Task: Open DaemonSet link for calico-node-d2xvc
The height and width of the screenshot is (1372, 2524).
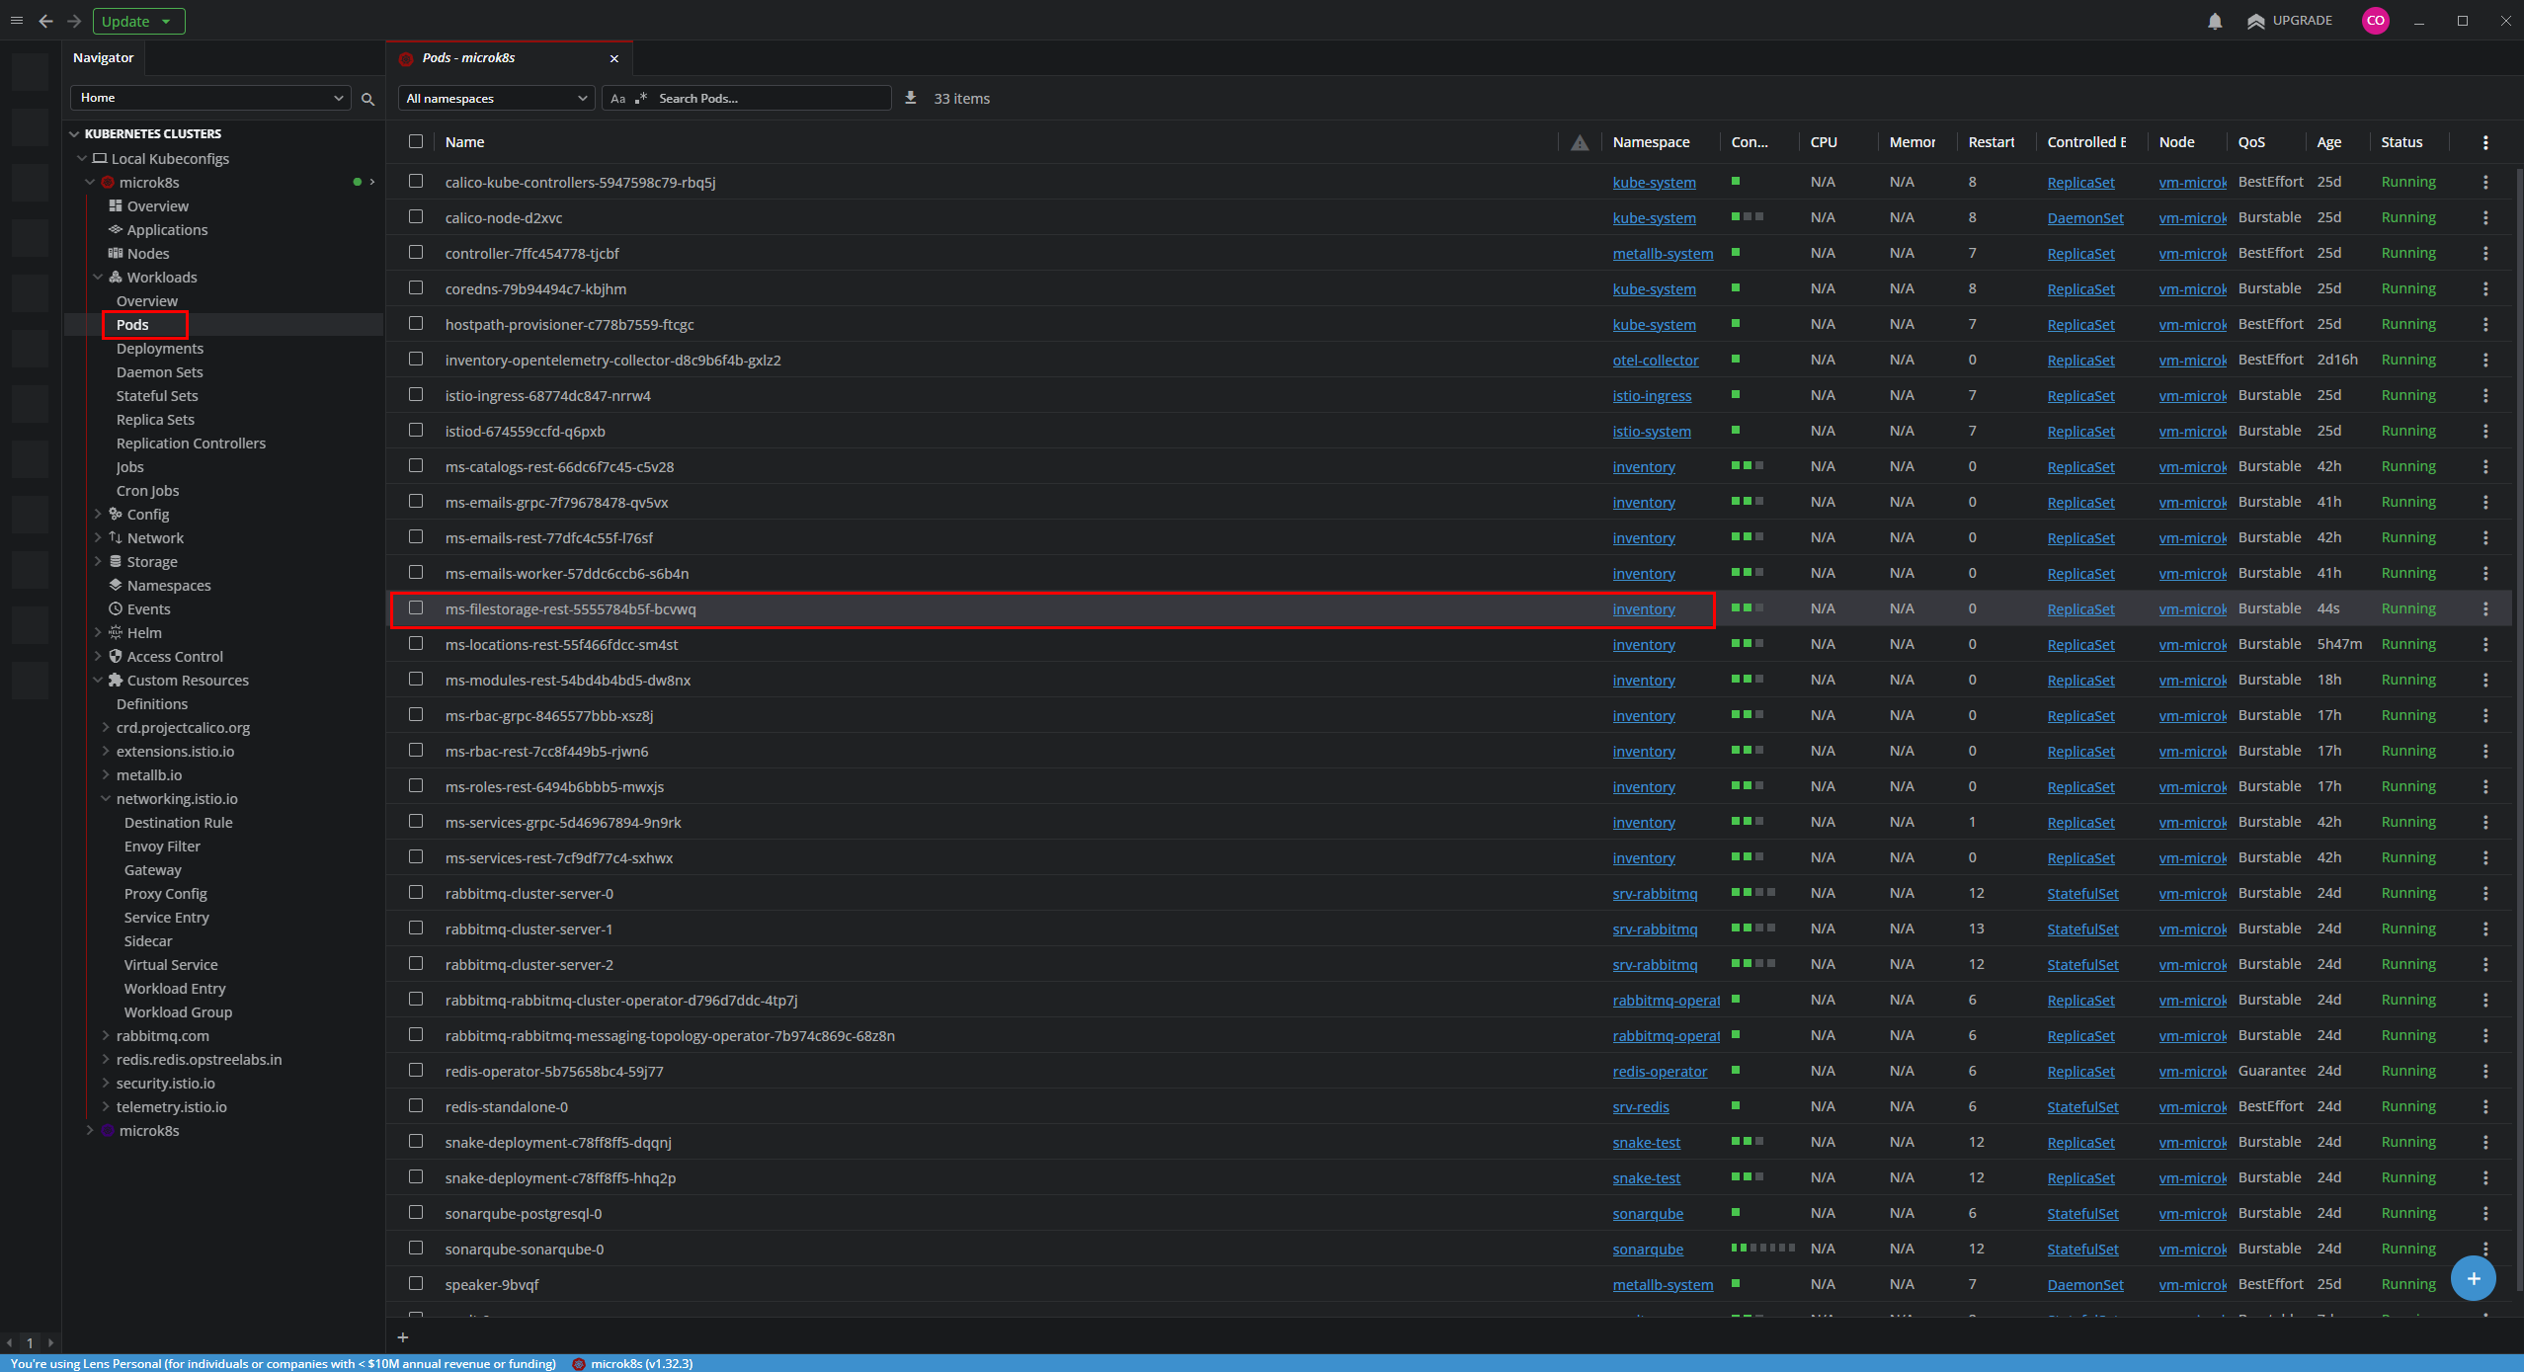Action: pos(2085,218)
